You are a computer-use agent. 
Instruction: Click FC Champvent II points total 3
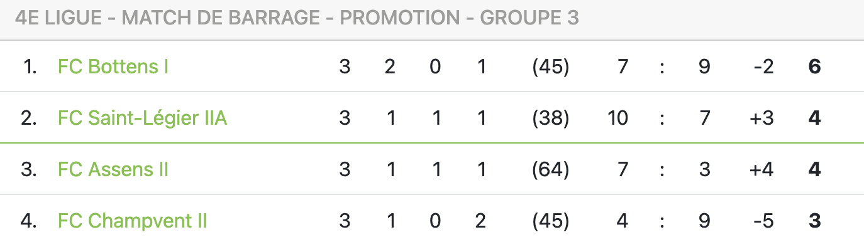815,221
